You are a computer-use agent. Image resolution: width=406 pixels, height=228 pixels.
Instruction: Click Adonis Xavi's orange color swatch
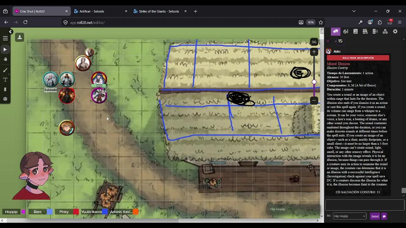135,212
